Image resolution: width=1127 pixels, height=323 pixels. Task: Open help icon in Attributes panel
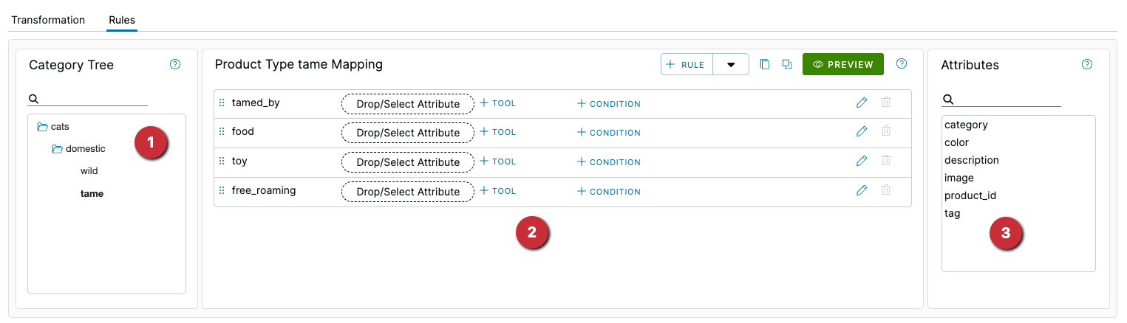(x=1086, y=65)
